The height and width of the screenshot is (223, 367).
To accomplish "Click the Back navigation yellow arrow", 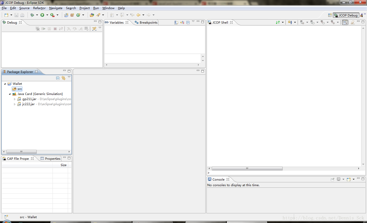I will [138, 15].
